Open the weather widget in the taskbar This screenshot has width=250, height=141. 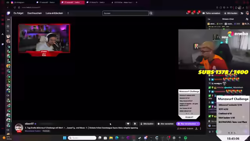pos(7,138)
